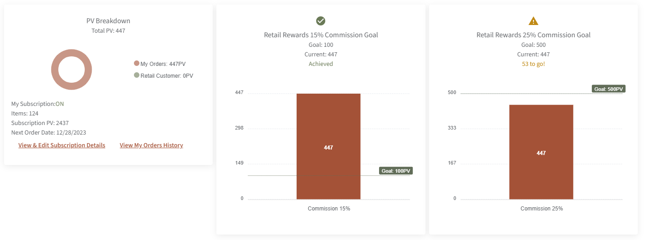Click the green Achieved status text

click(321, 64)
